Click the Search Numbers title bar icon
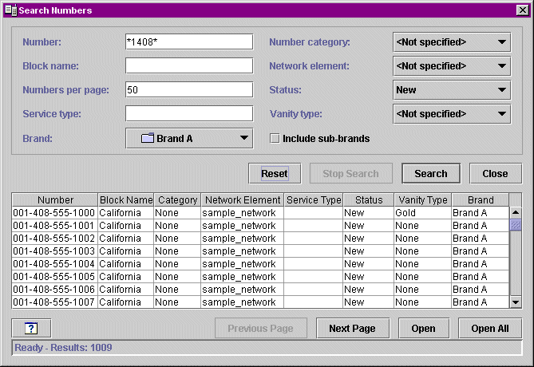 [11, 10]
